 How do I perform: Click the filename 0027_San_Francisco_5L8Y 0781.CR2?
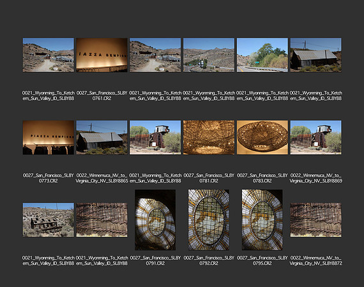209,178
